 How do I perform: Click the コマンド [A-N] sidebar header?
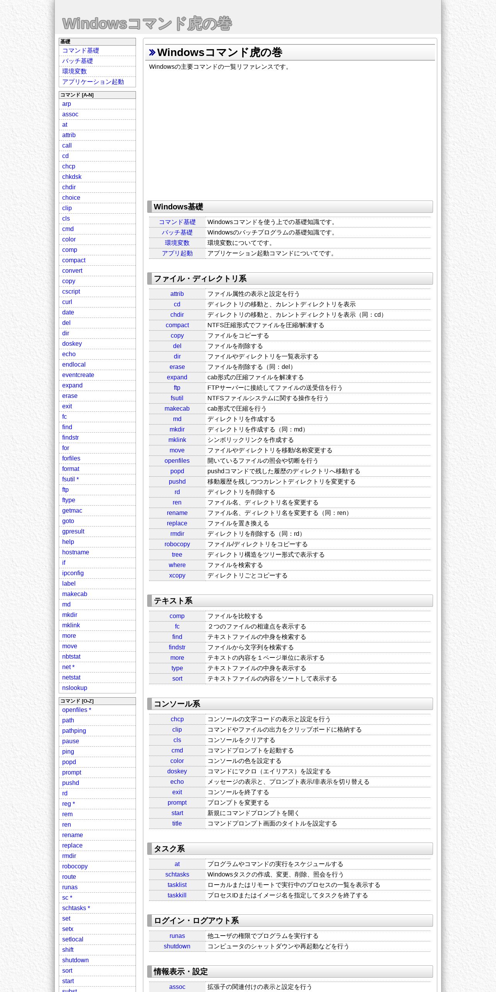click(x=97, y=95)
